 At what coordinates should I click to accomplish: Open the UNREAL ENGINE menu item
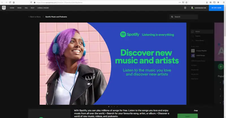(x=43, y=8)
